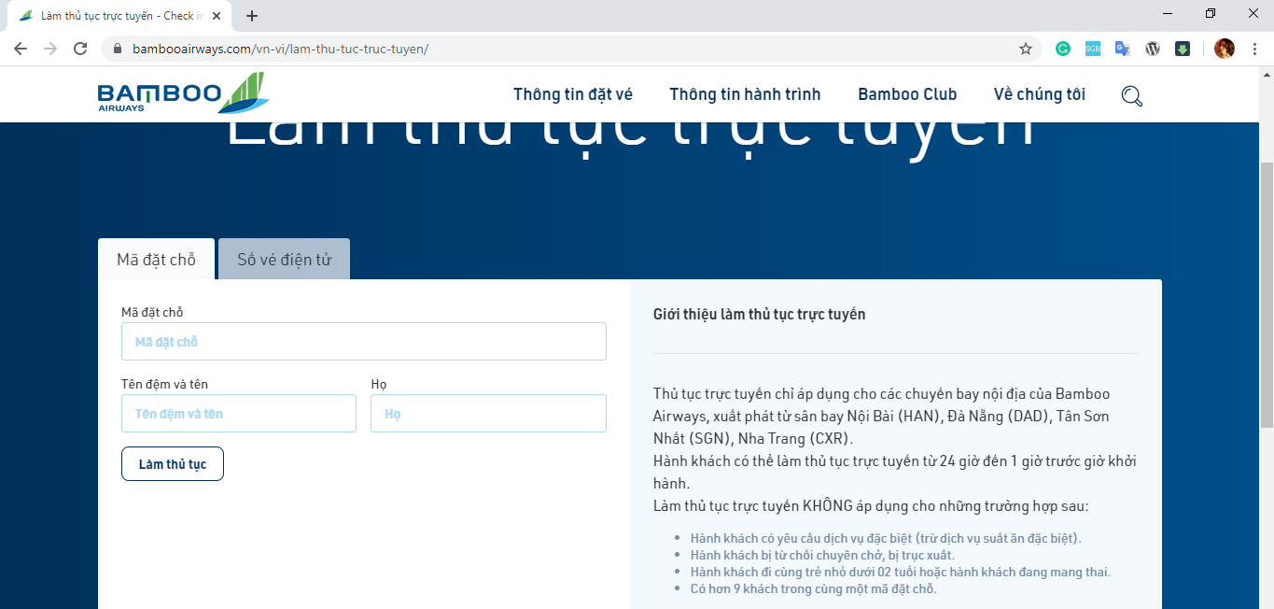This screenshot has height=609, width=1274.
Task: Click the Bamboo Airways logo
Action: [183, 93]
